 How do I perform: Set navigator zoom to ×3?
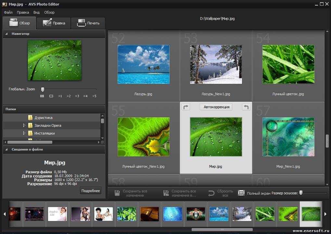tap(77, 96)
